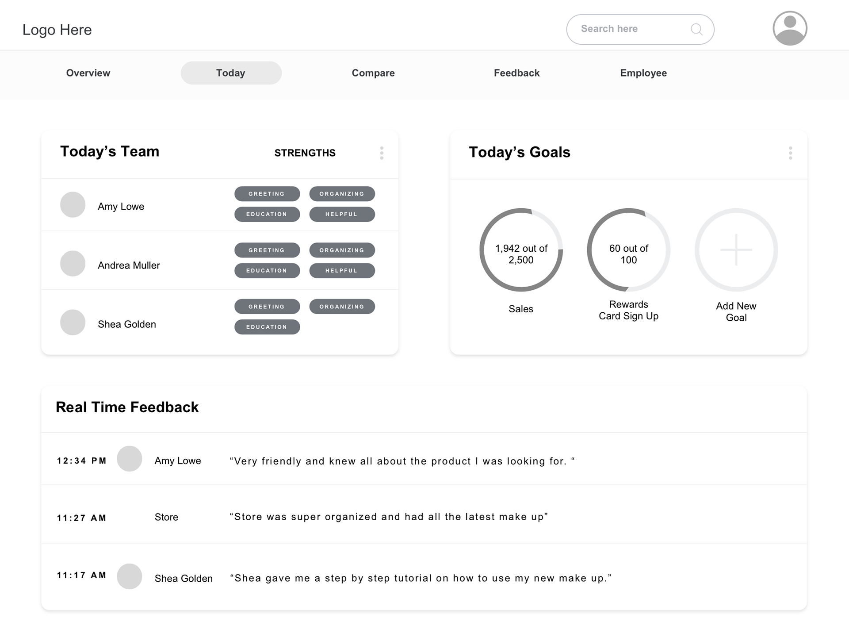Click Andrea Muller's avatar in Today's Team
The width and height of the screenshot is (849, 637).
tap(73, 264)
